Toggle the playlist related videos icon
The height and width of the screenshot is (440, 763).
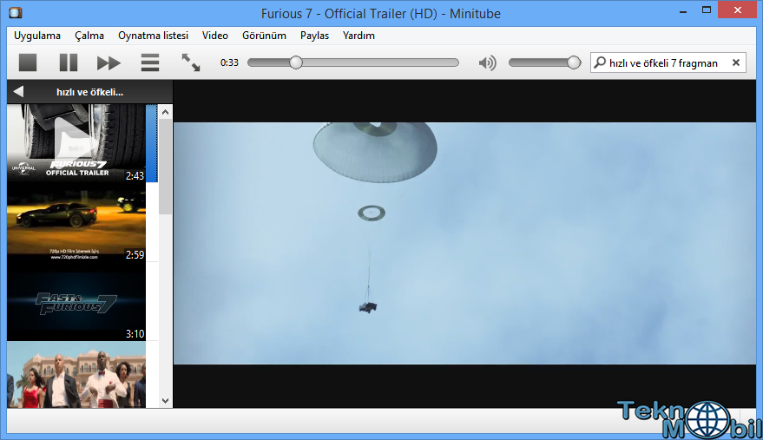pos(150,62)
